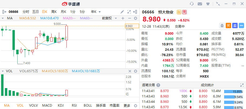
Task: Select the VOL indicator tab at bottom
Action: coord(20,106)
